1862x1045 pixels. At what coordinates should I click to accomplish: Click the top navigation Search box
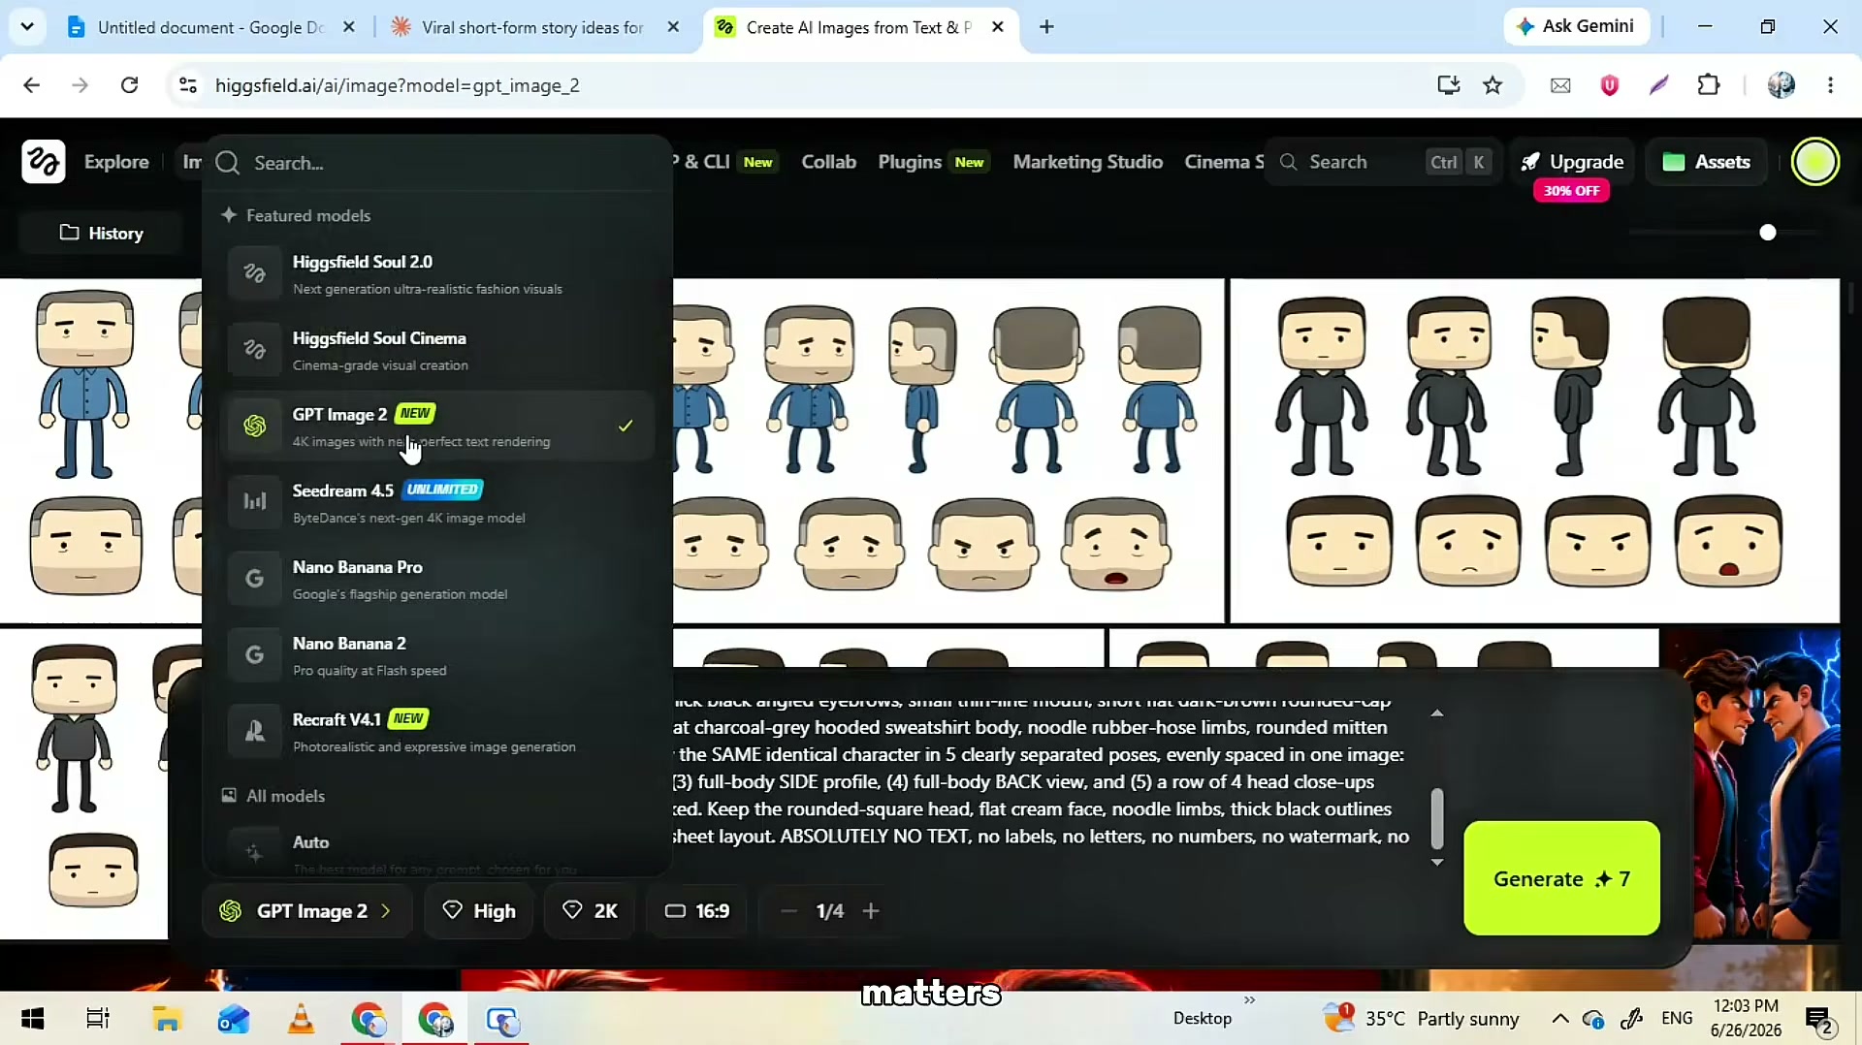click(1381, 162)
